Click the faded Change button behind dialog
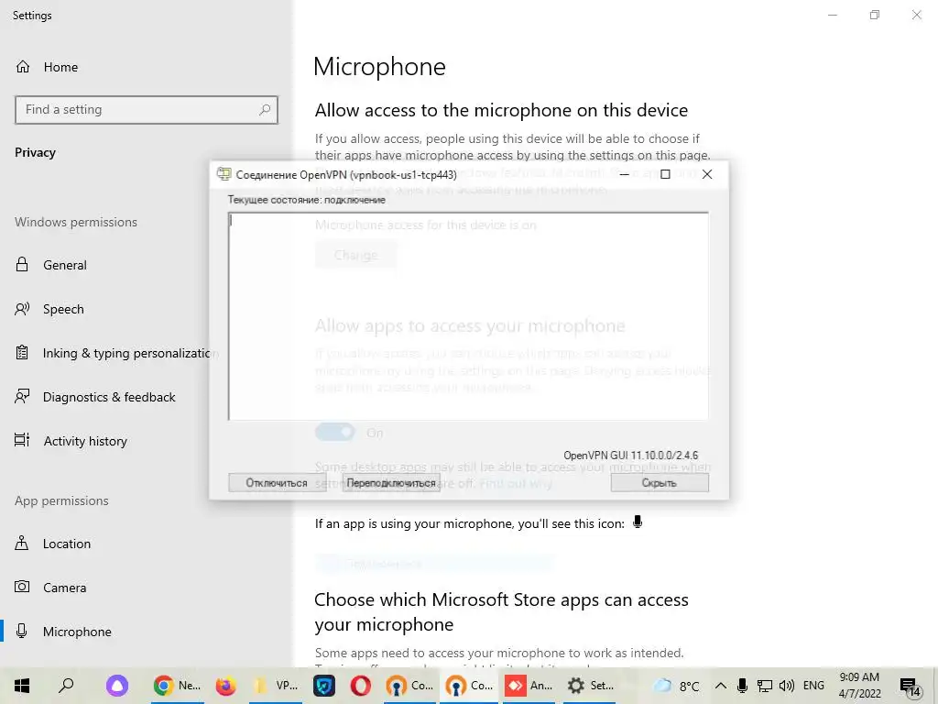Image resolution: width=938 pixels, height=704 pixels. 355,255
